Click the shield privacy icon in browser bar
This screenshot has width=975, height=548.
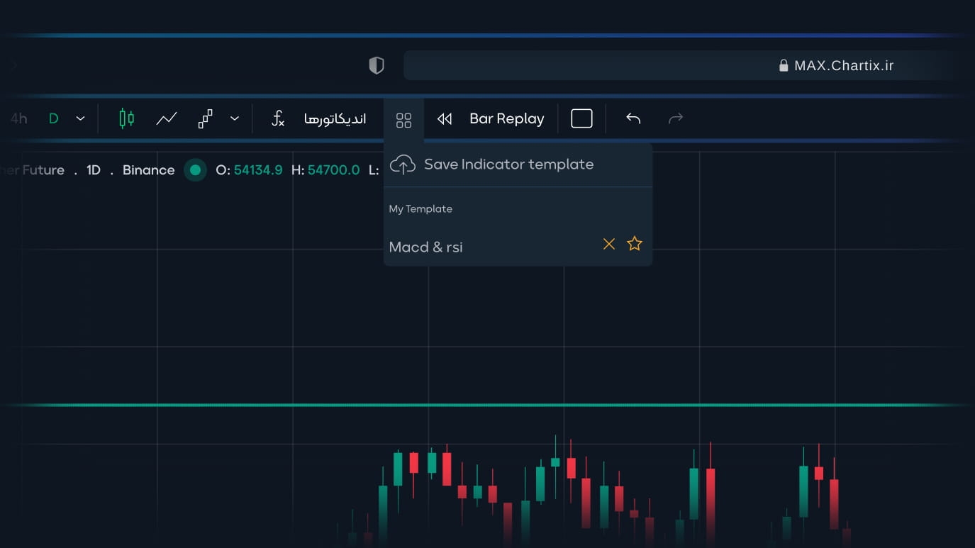pos(377,66)
